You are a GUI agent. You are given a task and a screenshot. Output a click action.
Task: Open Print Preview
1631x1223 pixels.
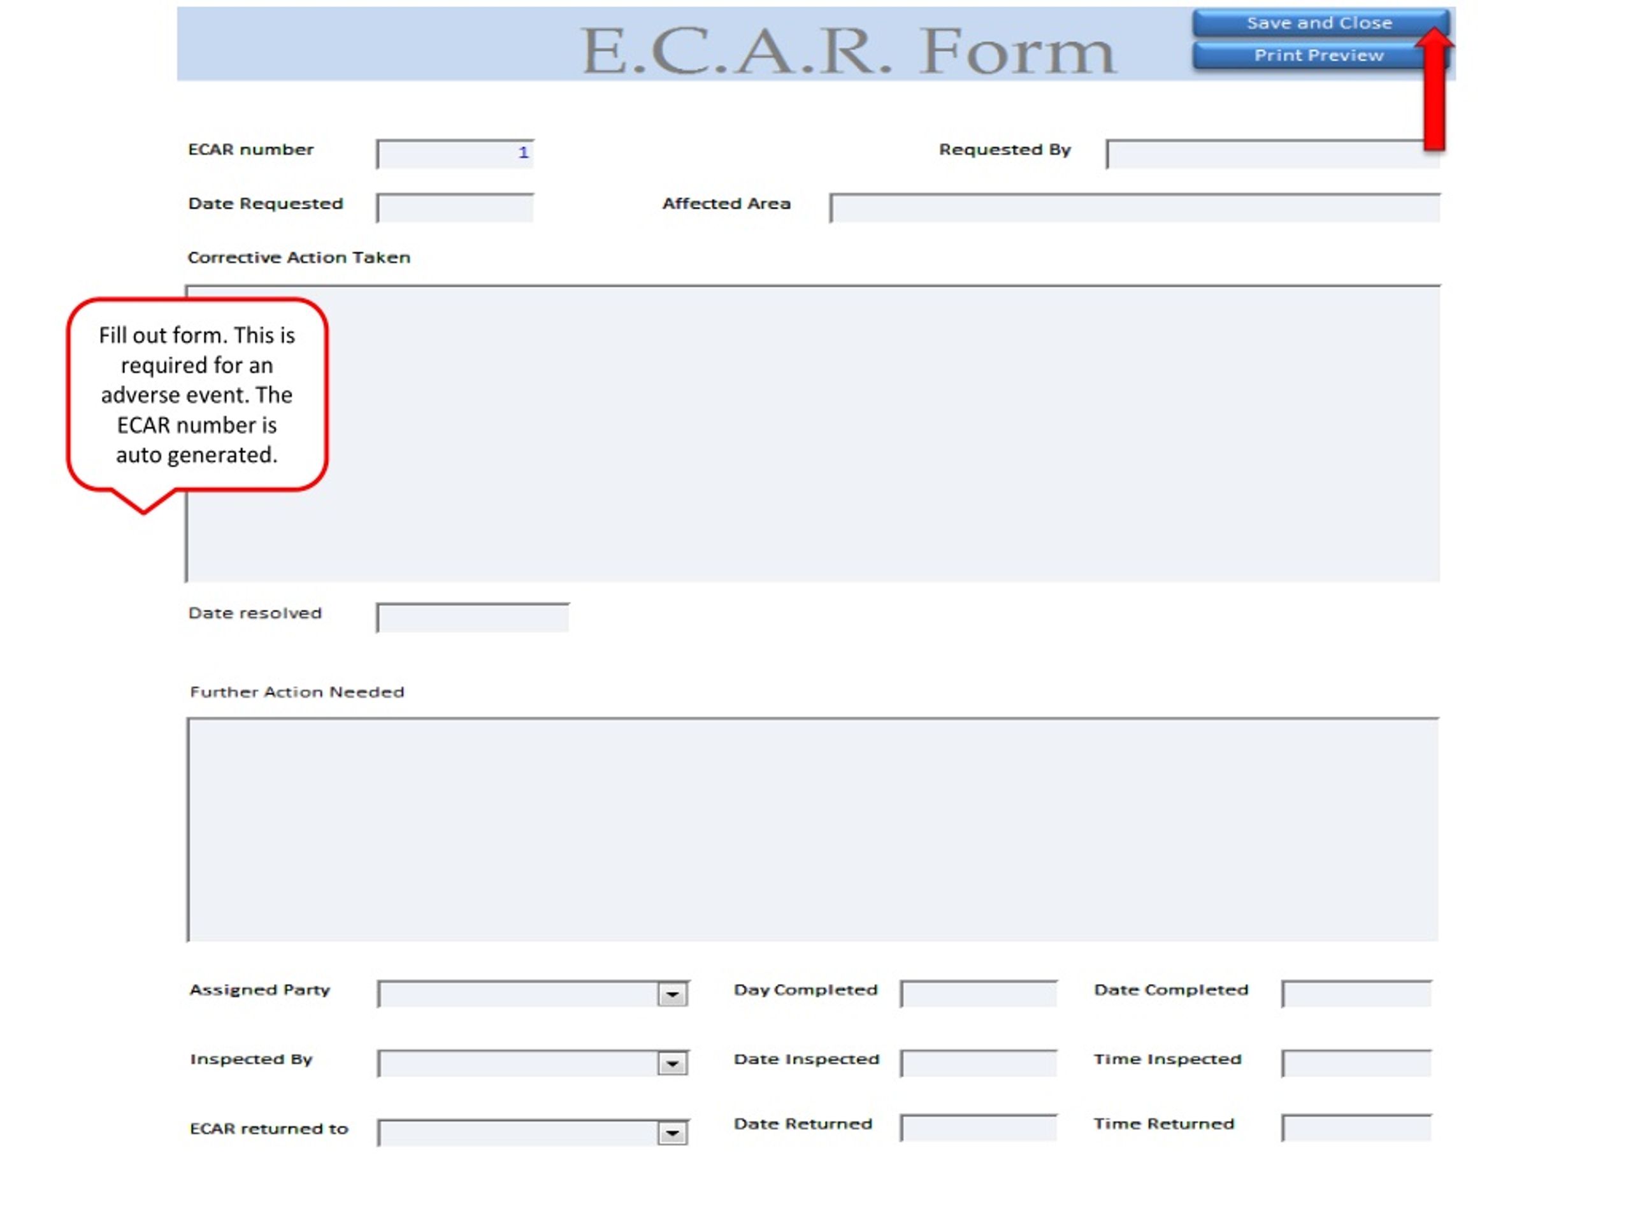(x=1320, y=56)
